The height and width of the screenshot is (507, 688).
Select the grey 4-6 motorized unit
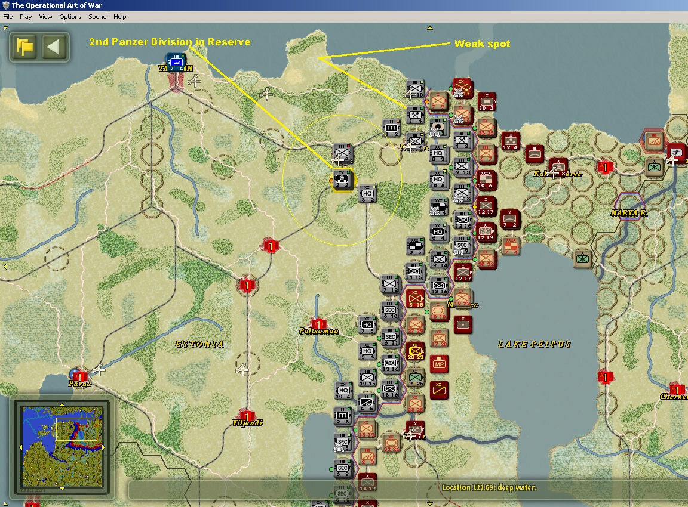(366, 403)
